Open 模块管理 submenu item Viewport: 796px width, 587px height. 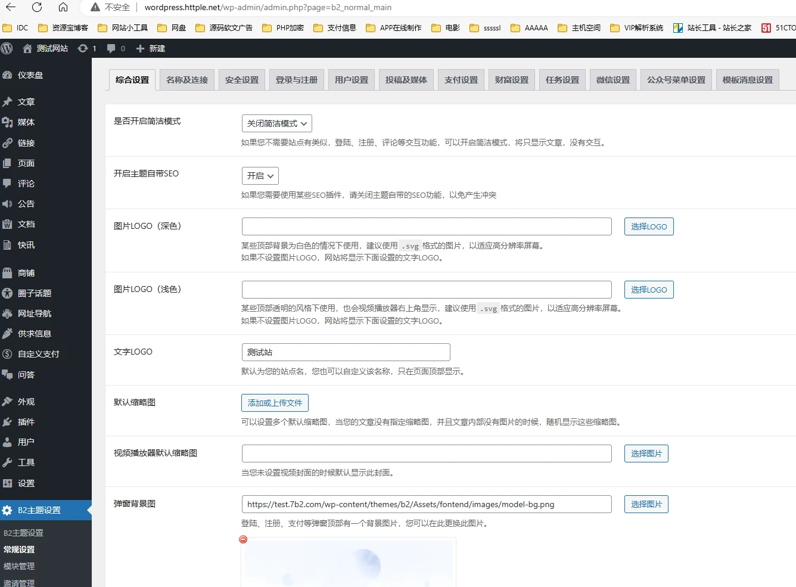coord(19,566)
